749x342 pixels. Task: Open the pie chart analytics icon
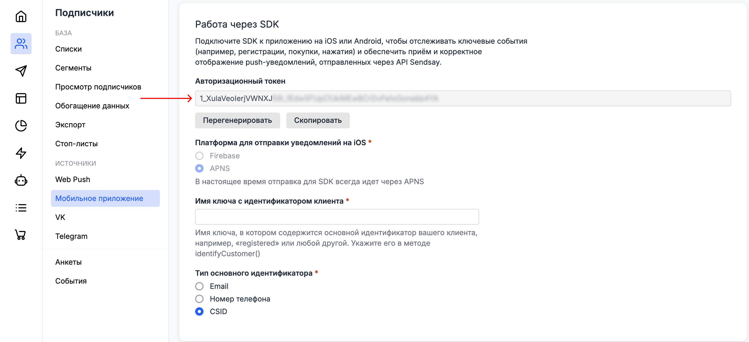21,126
